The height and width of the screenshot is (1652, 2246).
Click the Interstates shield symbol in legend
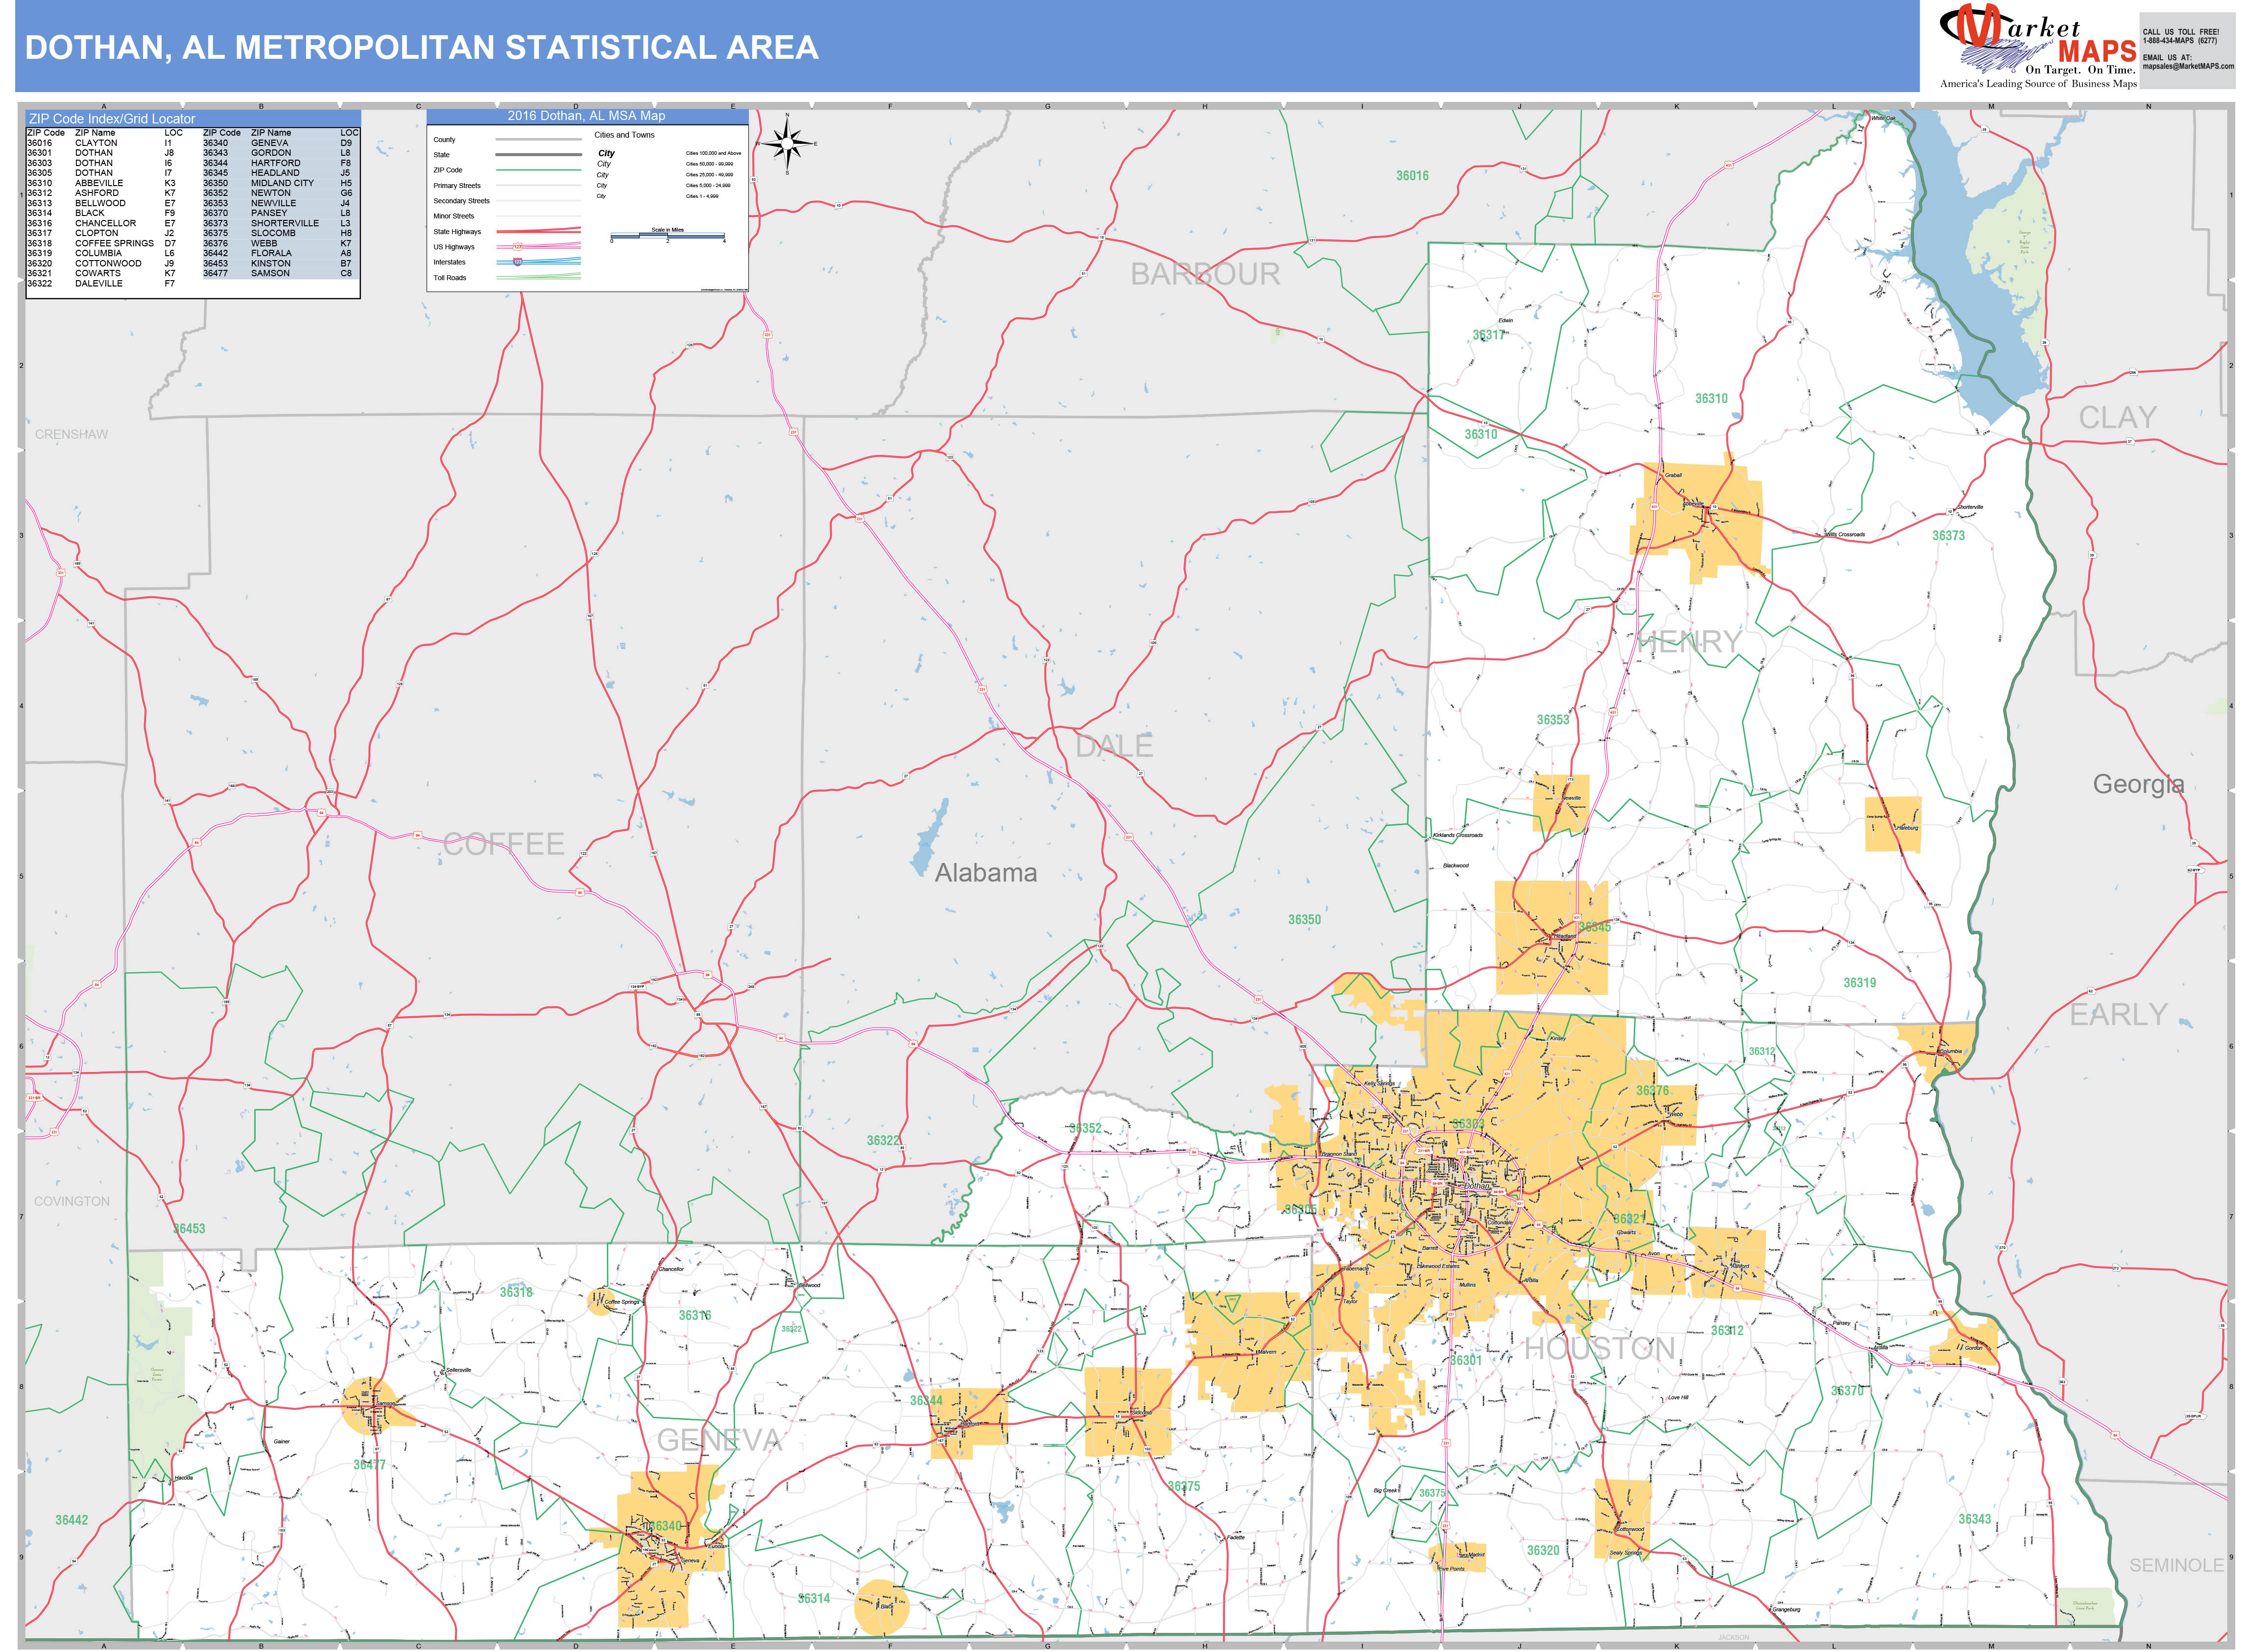point(518,262)
